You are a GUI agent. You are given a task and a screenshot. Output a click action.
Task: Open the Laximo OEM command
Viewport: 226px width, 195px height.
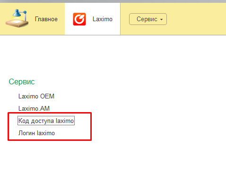pos(36,96)
